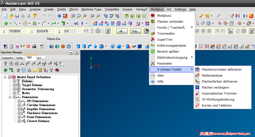Expand Elektrodenerzeugung submenu
255x137 pixels.
tap(192, 57)
